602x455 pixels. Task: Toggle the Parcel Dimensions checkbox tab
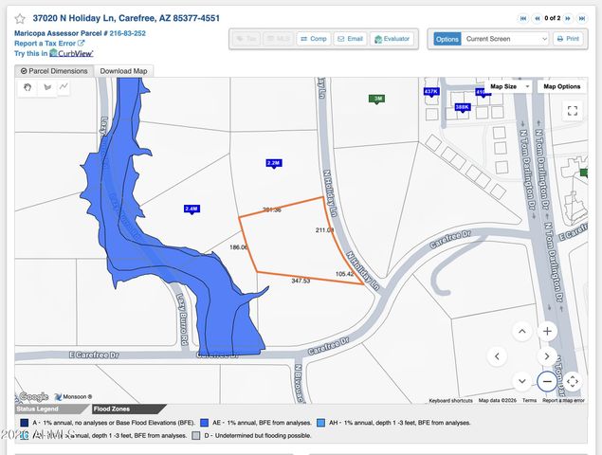click(54, 71)
